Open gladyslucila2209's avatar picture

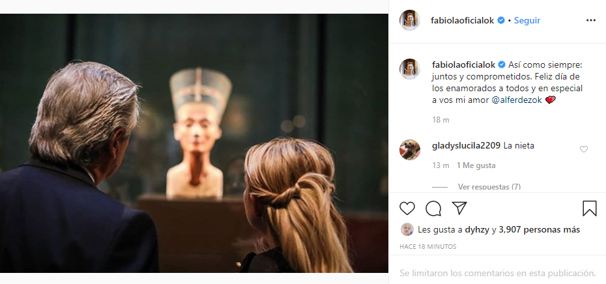point(410,150)
